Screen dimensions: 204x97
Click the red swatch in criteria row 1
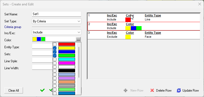point(128,20)
